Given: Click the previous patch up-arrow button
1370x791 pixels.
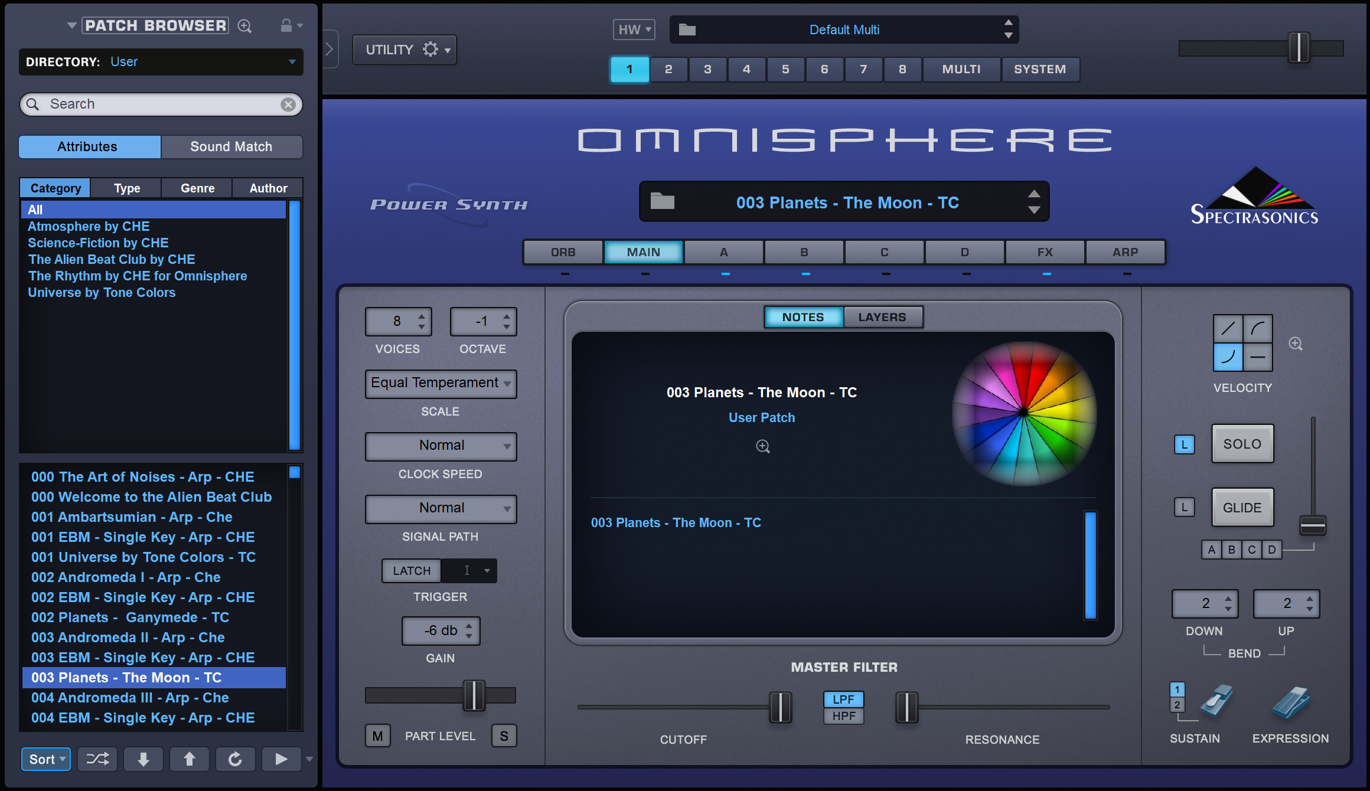Looking at the screenshot, I should point(189,759).
